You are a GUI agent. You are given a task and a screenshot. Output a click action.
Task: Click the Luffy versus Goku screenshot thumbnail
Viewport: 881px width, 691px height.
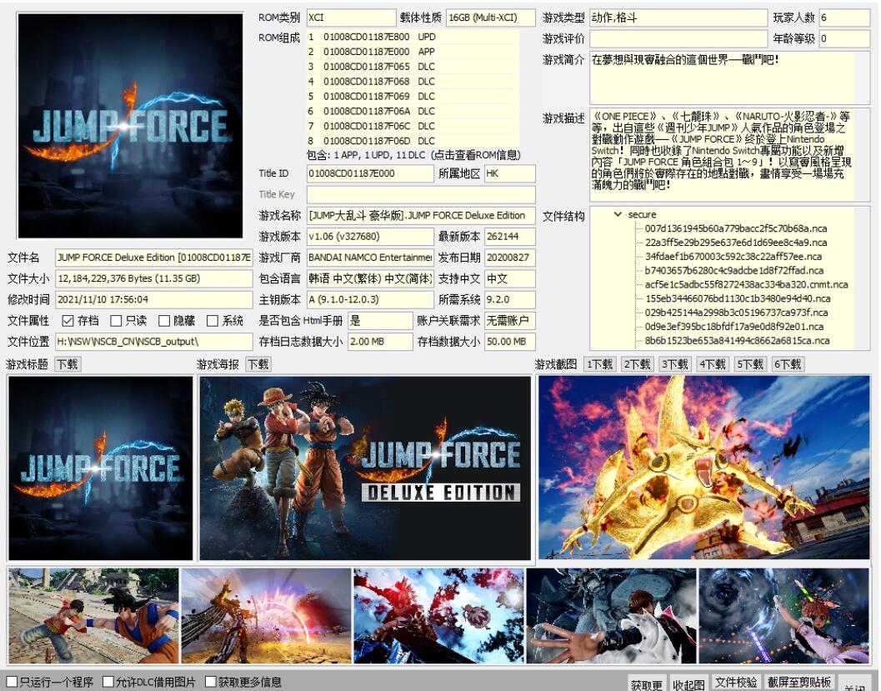93,616
